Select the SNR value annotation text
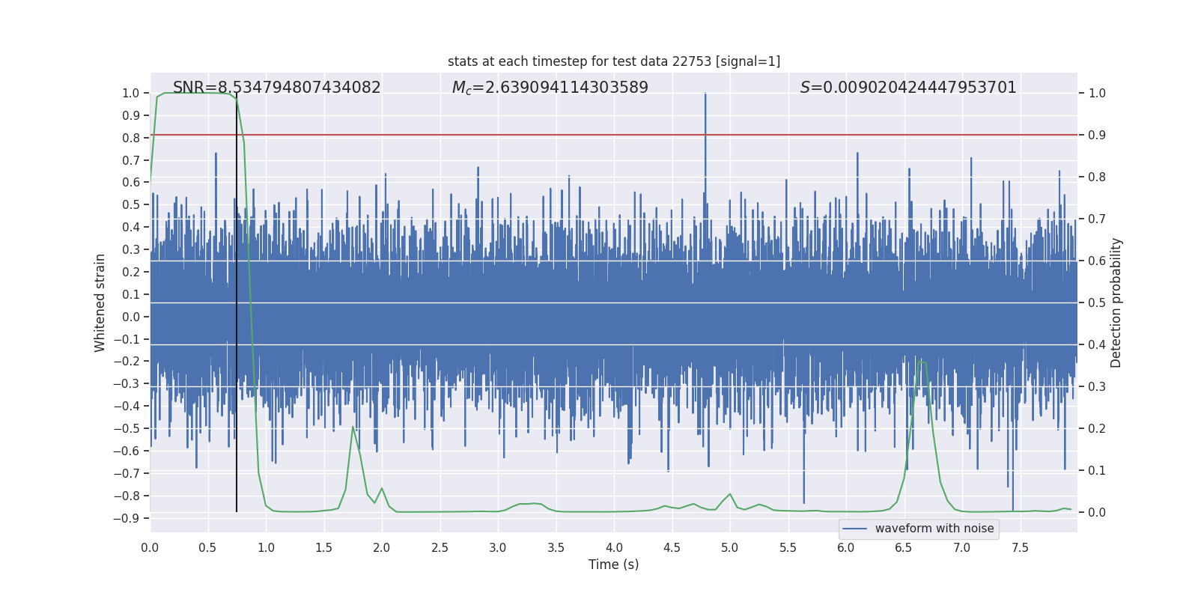 tap(276, 88)
